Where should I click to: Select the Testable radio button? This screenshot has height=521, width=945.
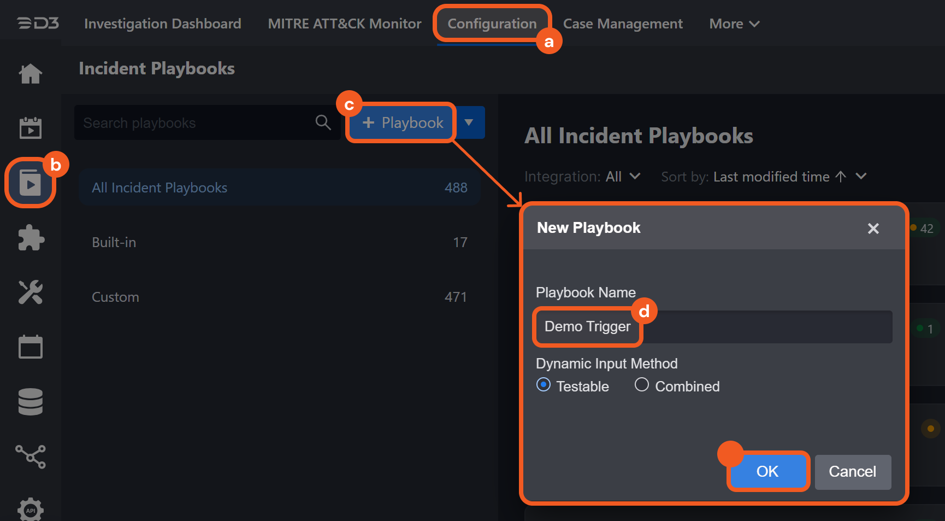pos(544,385)
